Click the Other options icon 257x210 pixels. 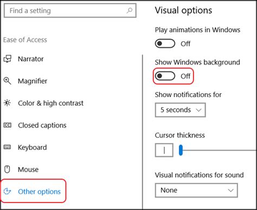point(8,192)
